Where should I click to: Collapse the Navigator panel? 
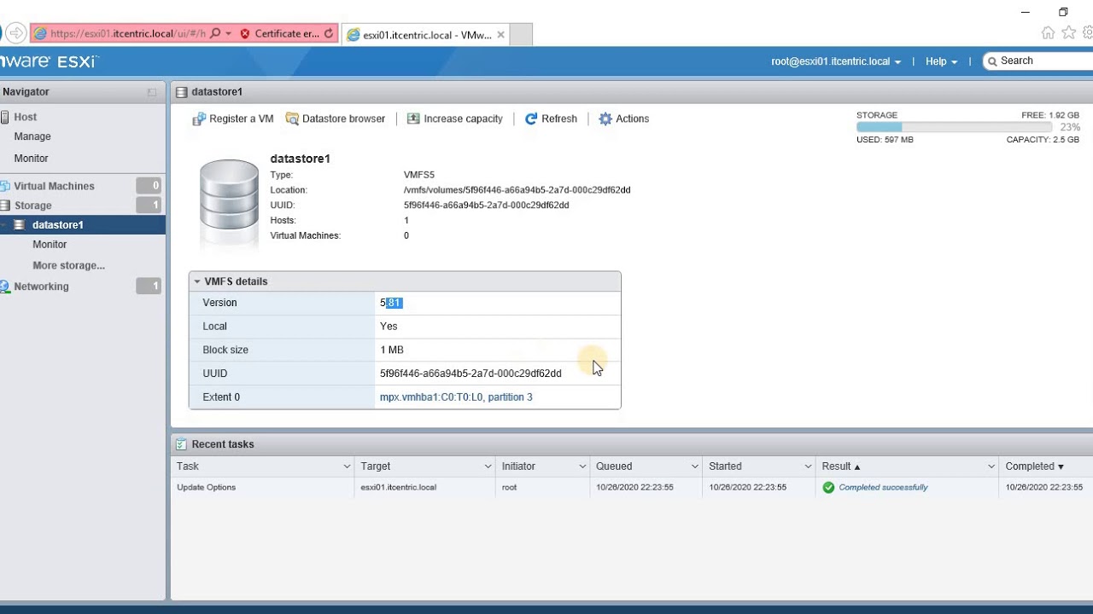coord(152,92)
